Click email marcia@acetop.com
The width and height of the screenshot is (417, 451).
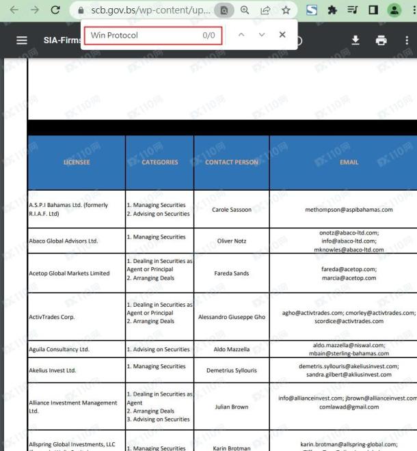[349, 278]
